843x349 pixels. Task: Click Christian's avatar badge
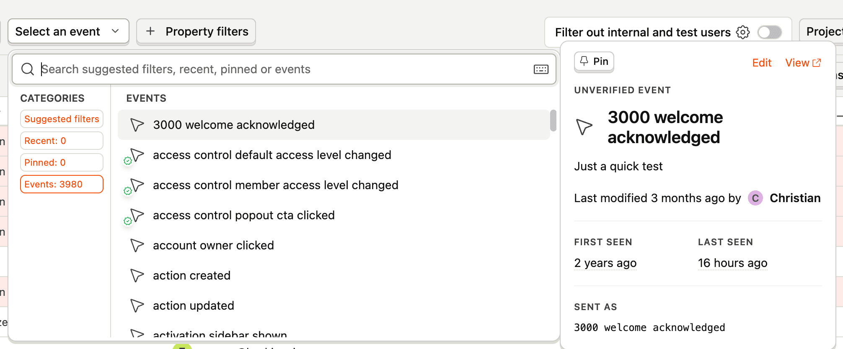click(x=755, y=198)
